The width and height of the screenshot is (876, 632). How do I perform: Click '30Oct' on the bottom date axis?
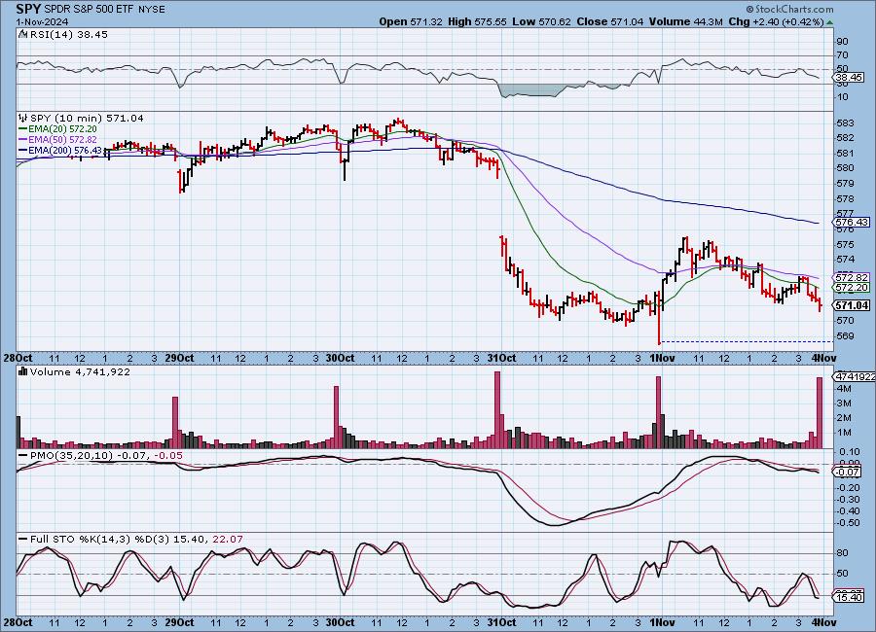coord(340,622)
